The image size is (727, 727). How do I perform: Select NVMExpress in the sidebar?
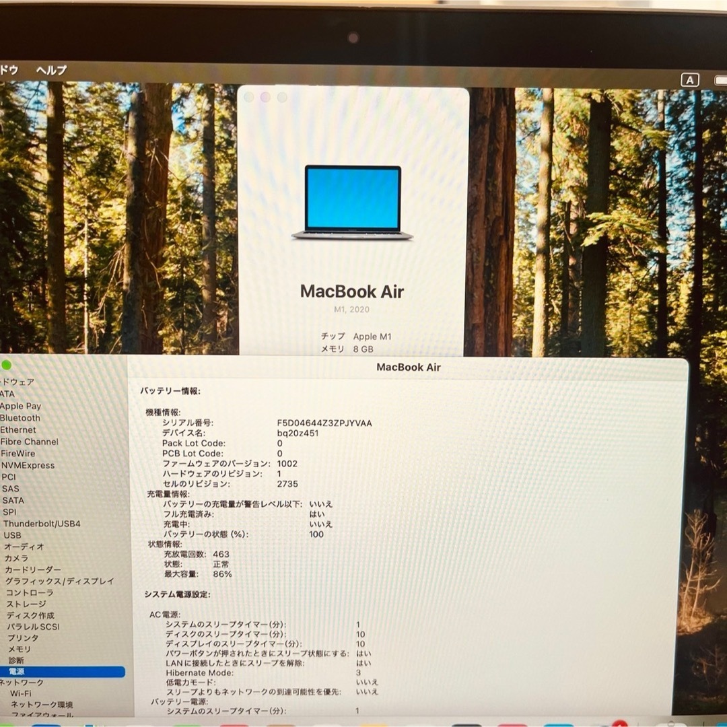tap(28, 466)
